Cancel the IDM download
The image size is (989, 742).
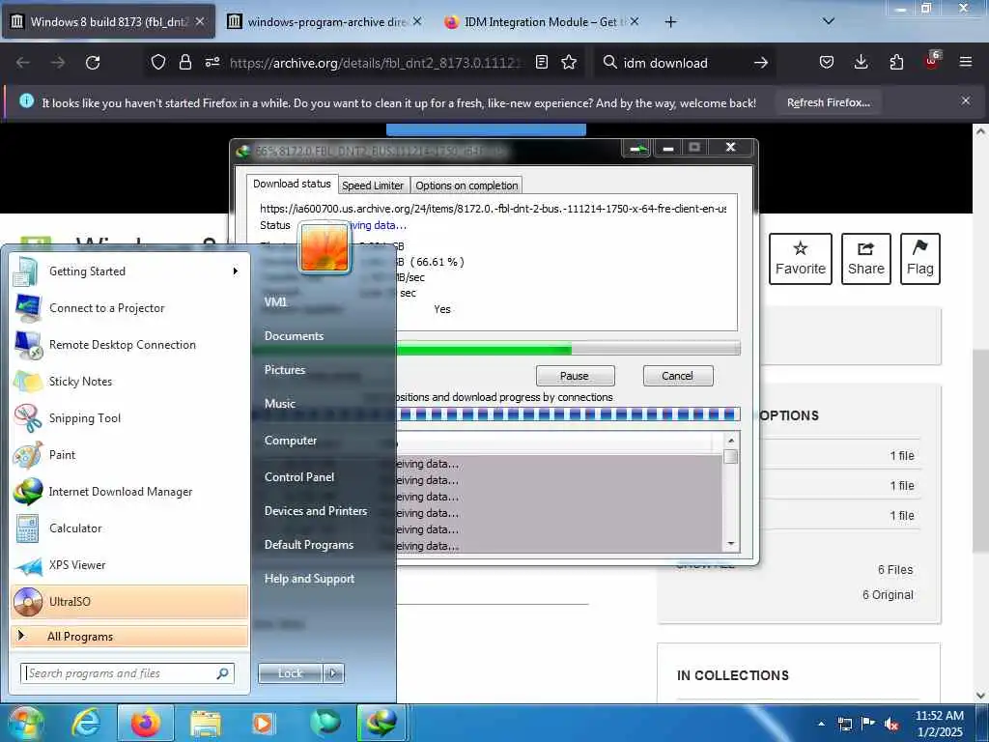point(678,376)
